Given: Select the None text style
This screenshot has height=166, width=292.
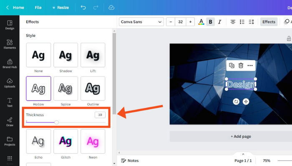Looking at the screenshot, I should click(38, 55).
